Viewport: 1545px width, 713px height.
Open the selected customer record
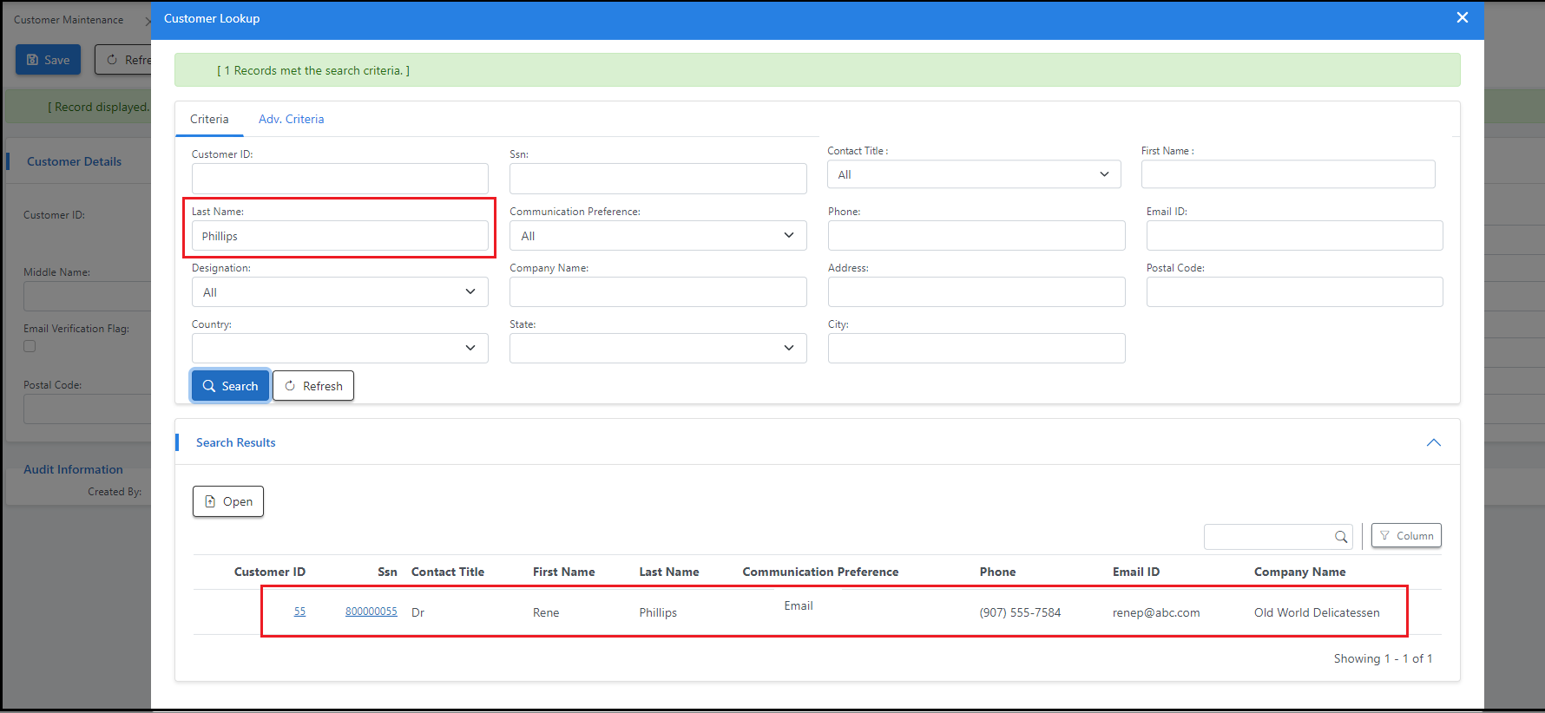pyautogui.click(x=228, y=501)
